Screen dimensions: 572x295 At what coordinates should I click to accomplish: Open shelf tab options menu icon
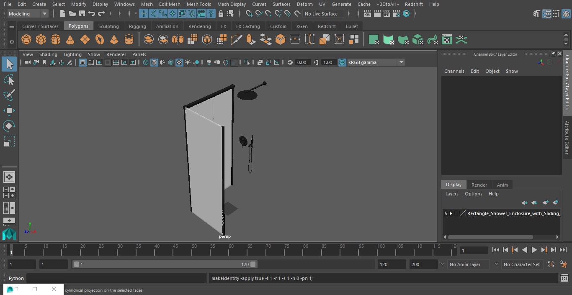point(12,27)
